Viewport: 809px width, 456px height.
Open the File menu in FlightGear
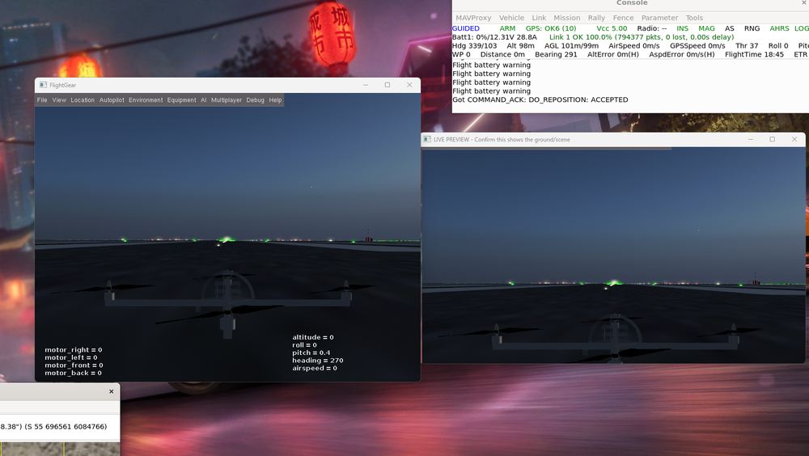[42, 100]
